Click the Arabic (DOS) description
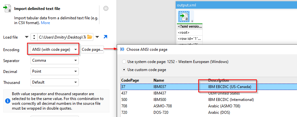The height and width of the screenshot is (117, 297). point(219,113)
